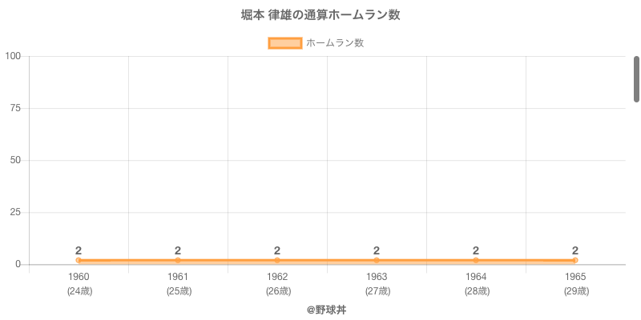The width and height of the screenshot is (641, 320).
Task: Click the 1963 data point marker
Action: [x=377, y=260]
